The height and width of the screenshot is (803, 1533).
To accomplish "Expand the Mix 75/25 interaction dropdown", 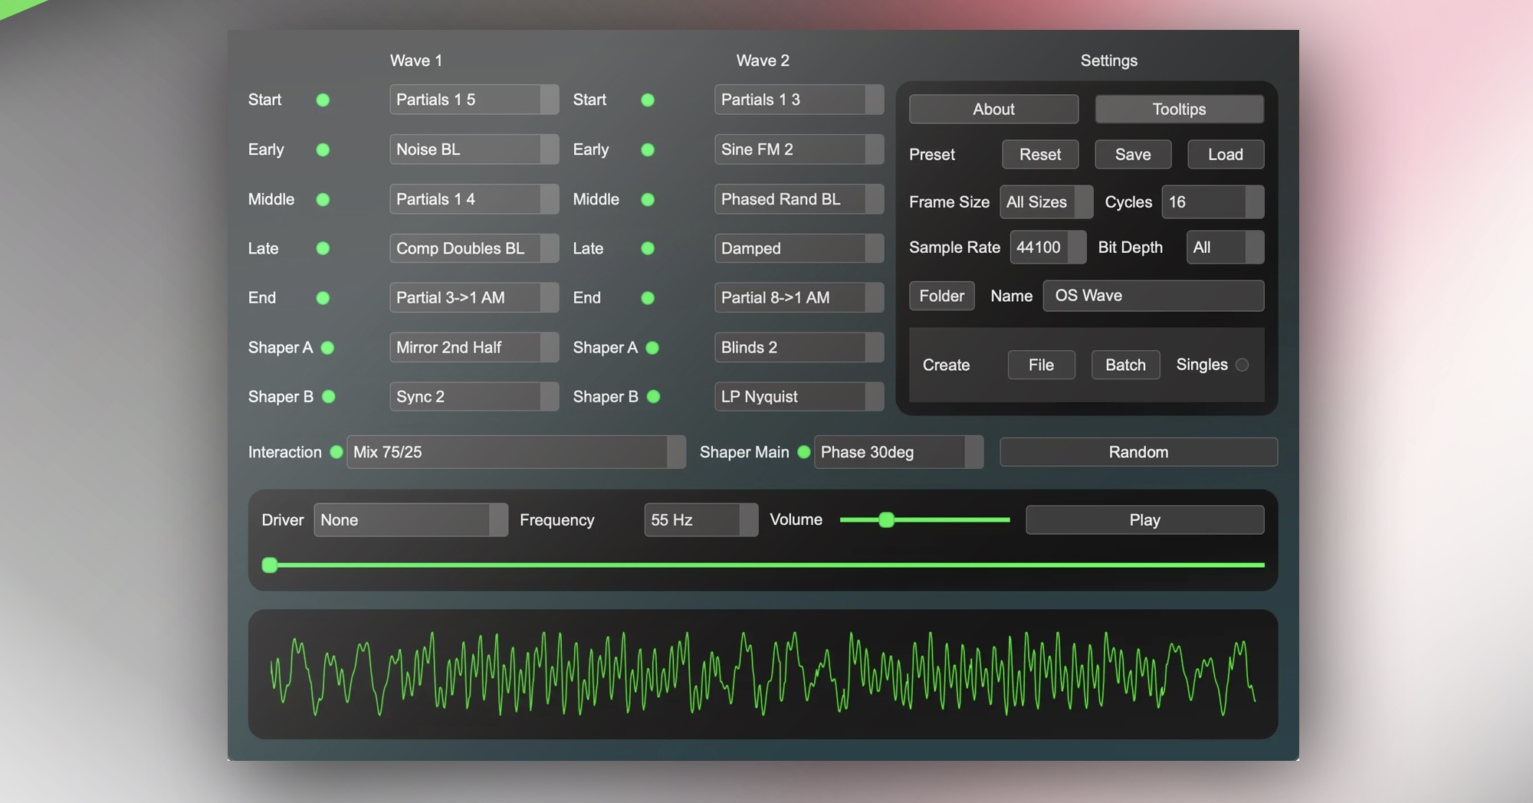I will pos(515,452).
